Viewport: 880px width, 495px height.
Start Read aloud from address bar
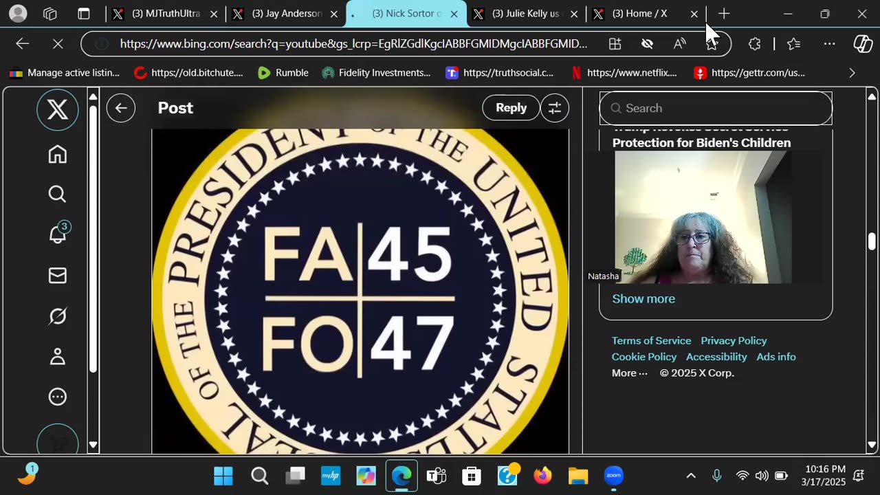(x=679, y=44)
